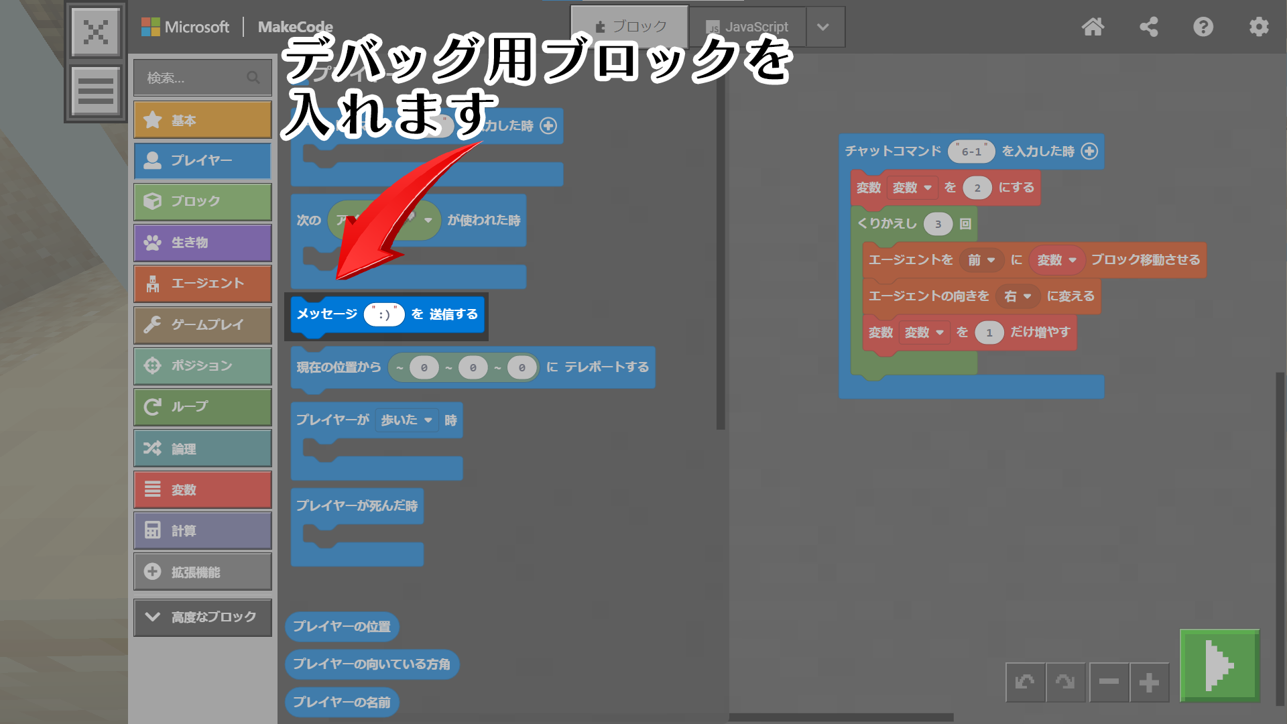This screenshot has width=1287, height=724.
Task: Open the 右 direction dropdown
Action: click(x=1018, y=296)
